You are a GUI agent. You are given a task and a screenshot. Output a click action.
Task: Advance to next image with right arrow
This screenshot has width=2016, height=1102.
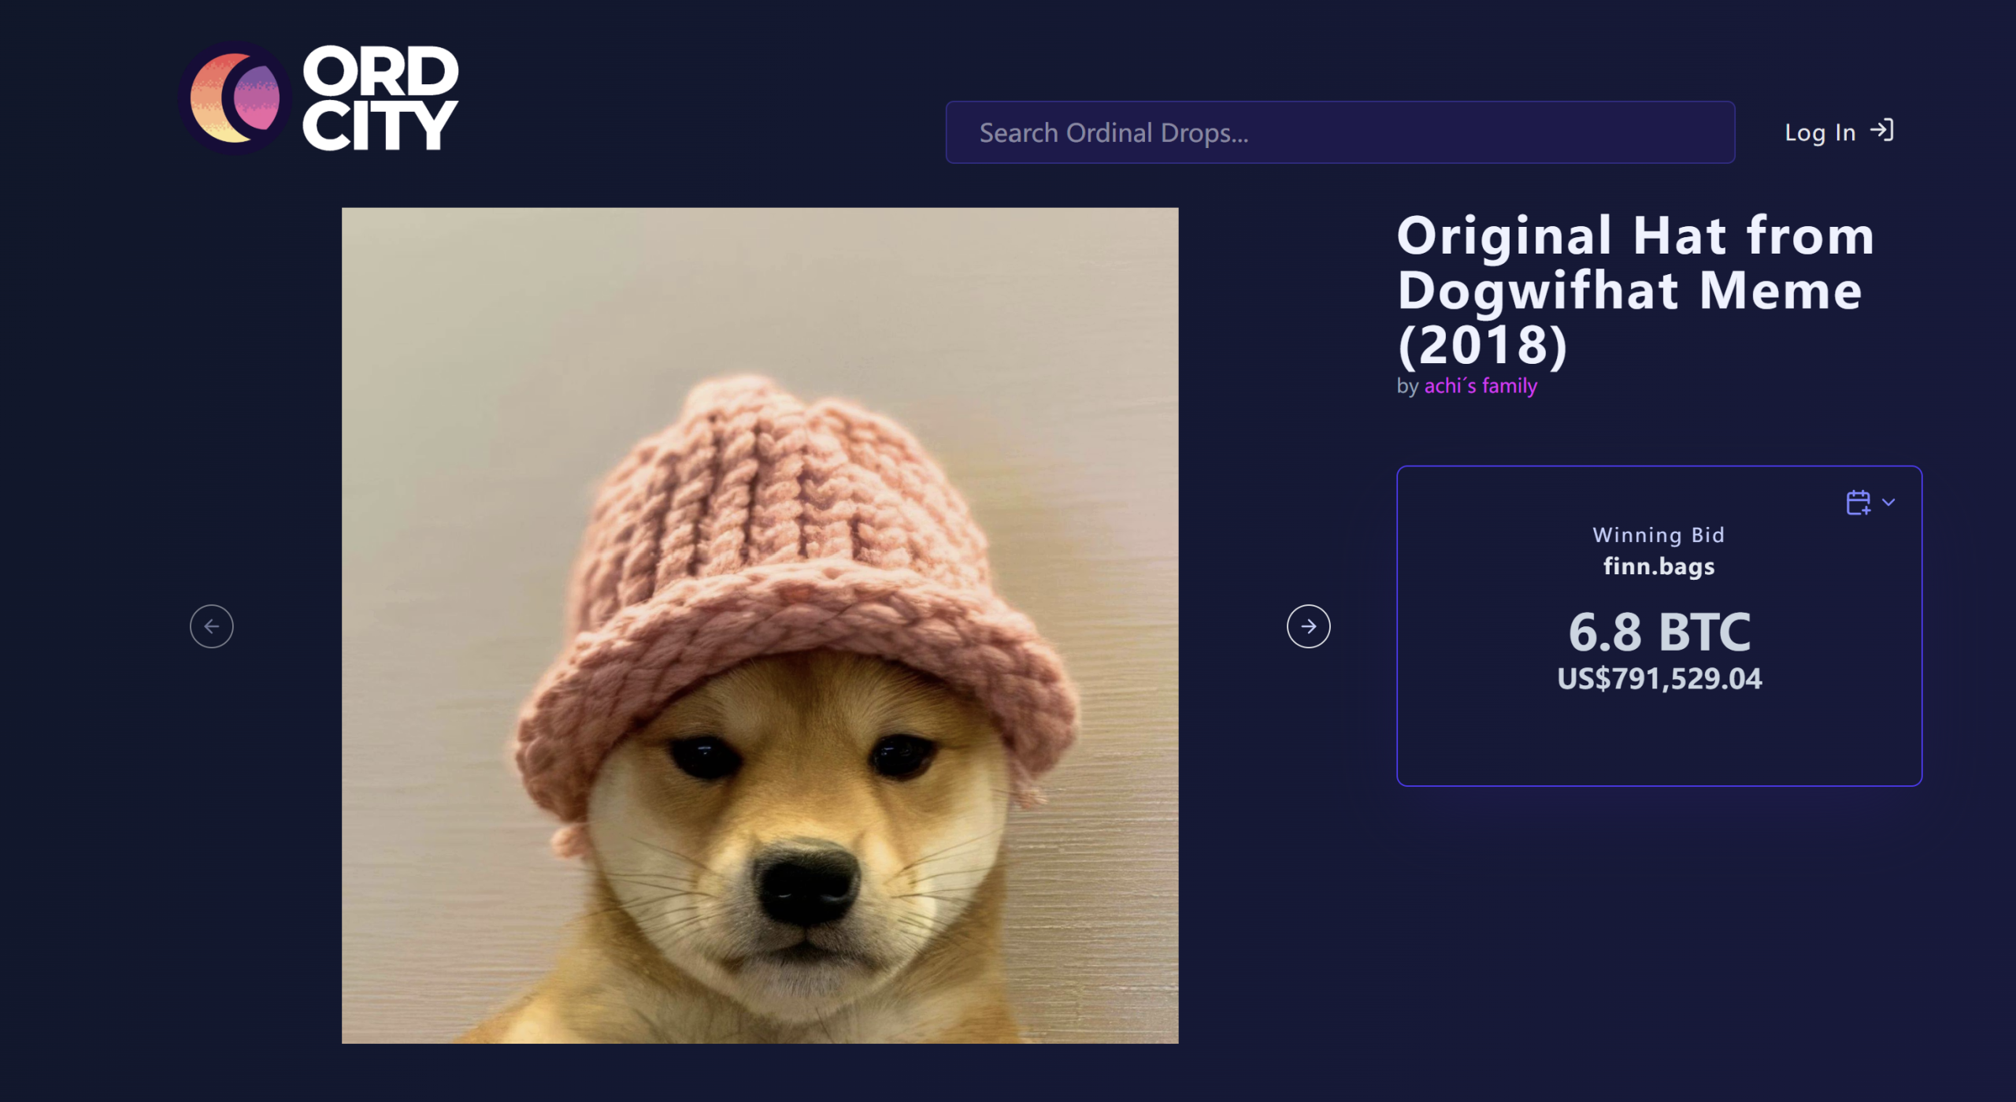[x=1308, y=626]
